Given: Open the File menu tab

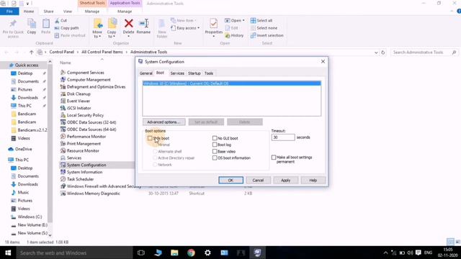Looking at the screenshot, I should [x=9, y=12].
